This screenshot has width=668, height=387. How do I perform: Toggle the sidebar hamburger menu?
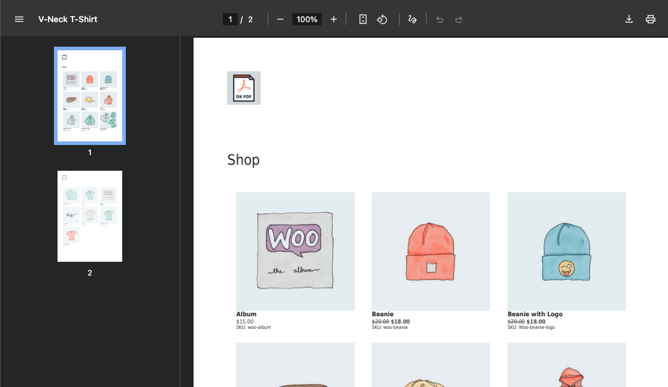tap(19, 19)
